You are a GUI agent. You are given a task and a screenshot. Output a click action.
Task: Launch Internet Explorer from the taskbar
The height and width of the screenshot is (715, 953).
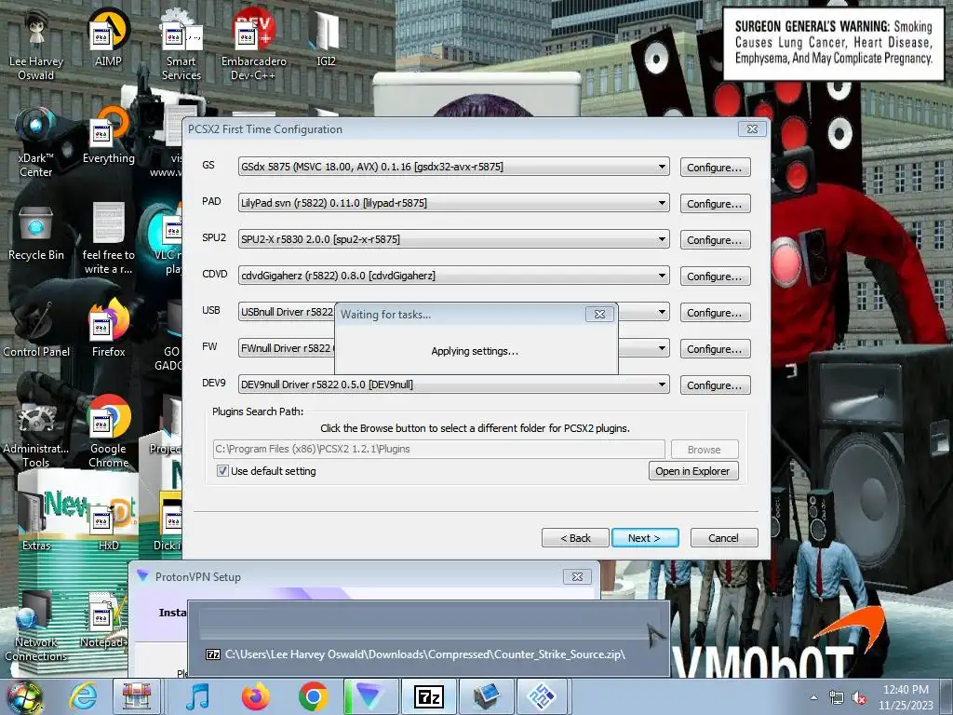pos(83,696)
